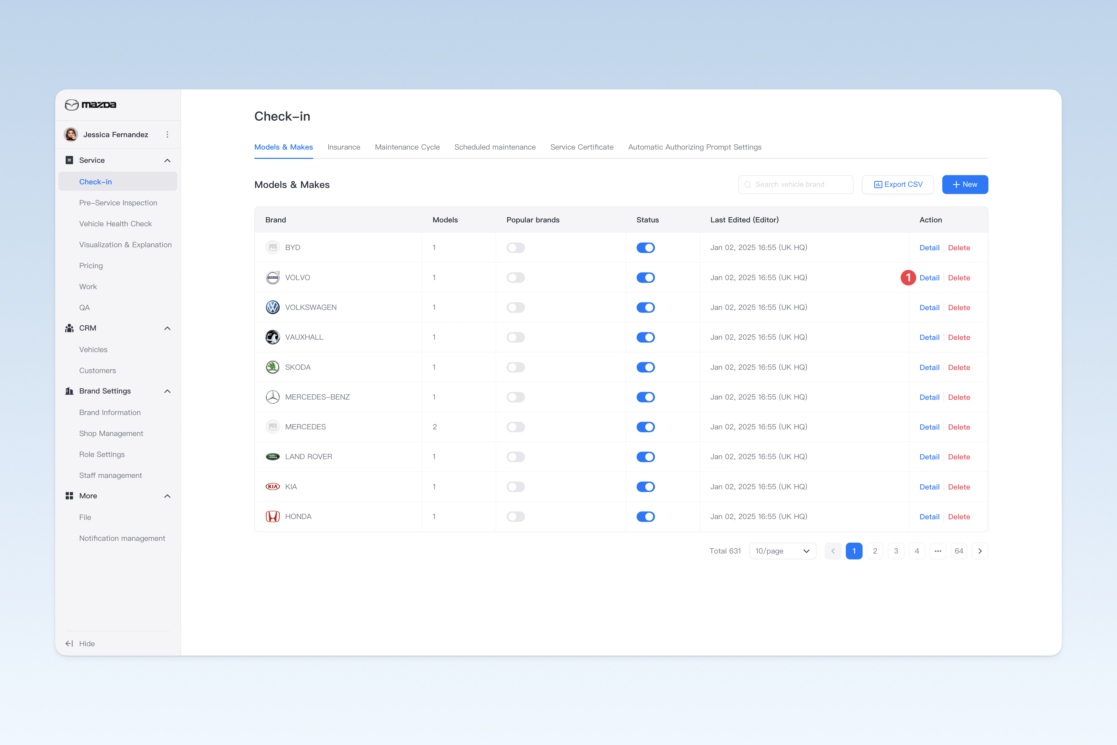Collapse the More section chevron

click(167, 496)
